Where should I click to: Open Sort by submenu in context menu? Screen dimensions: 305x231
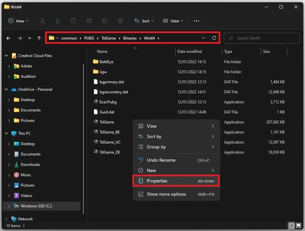[x=176, y=137]
